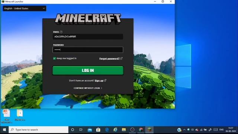Screen dimensions: 238x134
Task: Click the Minecraft grass block taskbar icon
Action: [149, 130]
